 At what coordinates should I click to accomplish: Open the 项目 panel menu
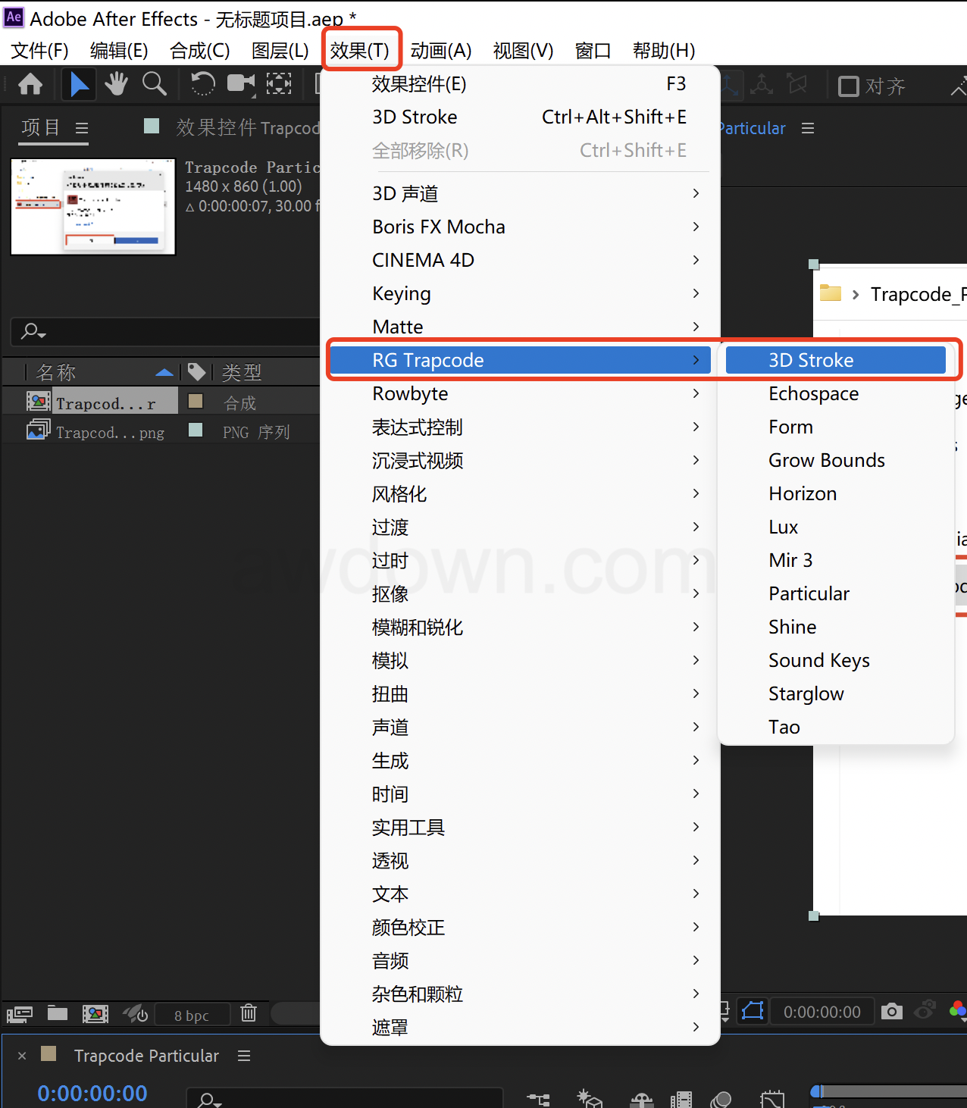(x=82, y=128)
